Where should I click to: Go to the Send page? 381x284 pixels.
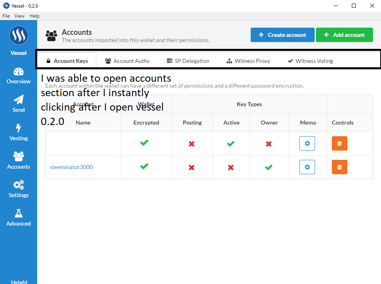pos(18,104)
